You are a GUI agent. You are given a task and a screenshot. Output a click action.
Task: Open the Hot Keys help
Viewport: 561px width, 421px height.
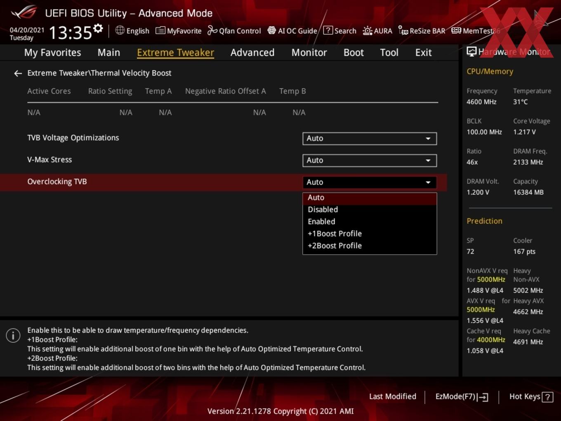(x=531, y=397)
